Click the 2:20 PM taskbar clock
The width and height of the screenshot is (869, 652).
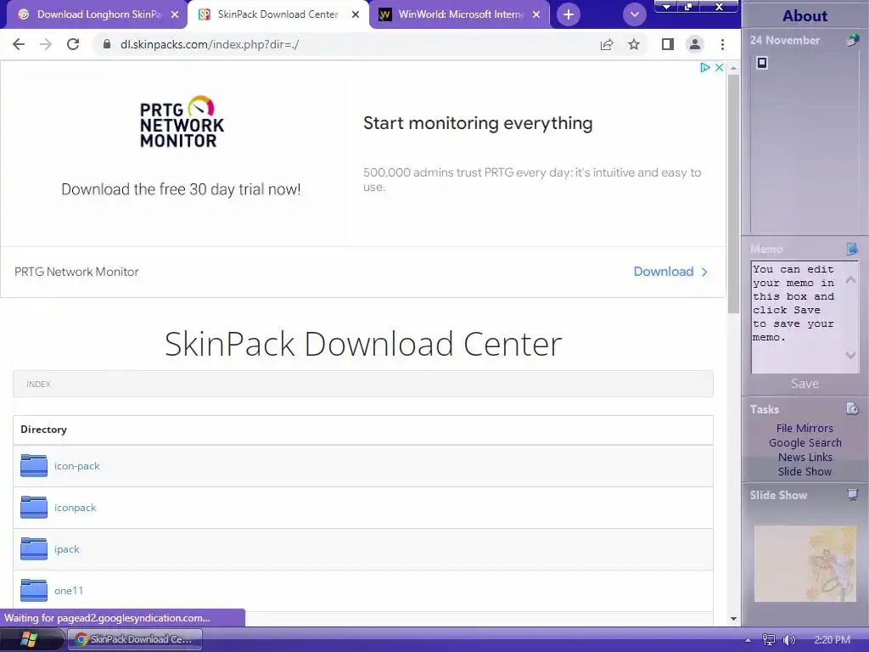(x=832, y=640)
